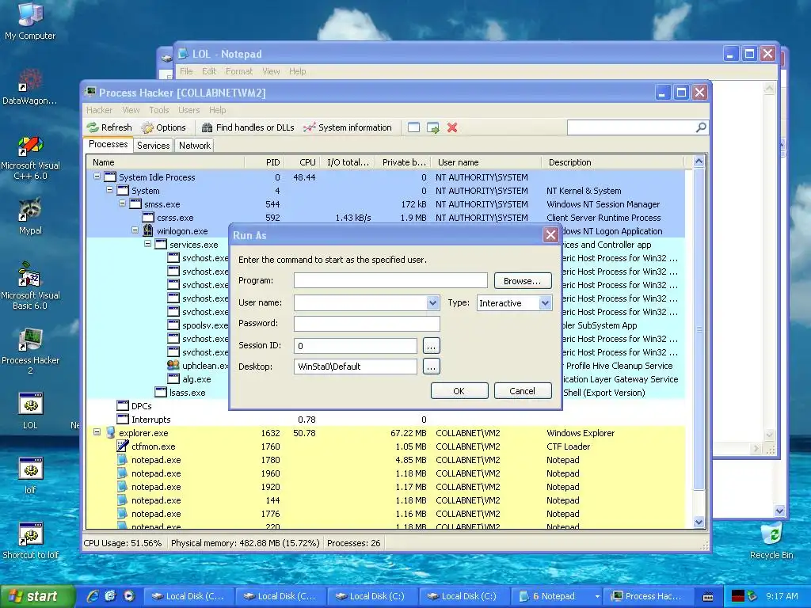Open the LOL desktop icon
This screenshot has height=608, width=811.
[x=30, y=411]
